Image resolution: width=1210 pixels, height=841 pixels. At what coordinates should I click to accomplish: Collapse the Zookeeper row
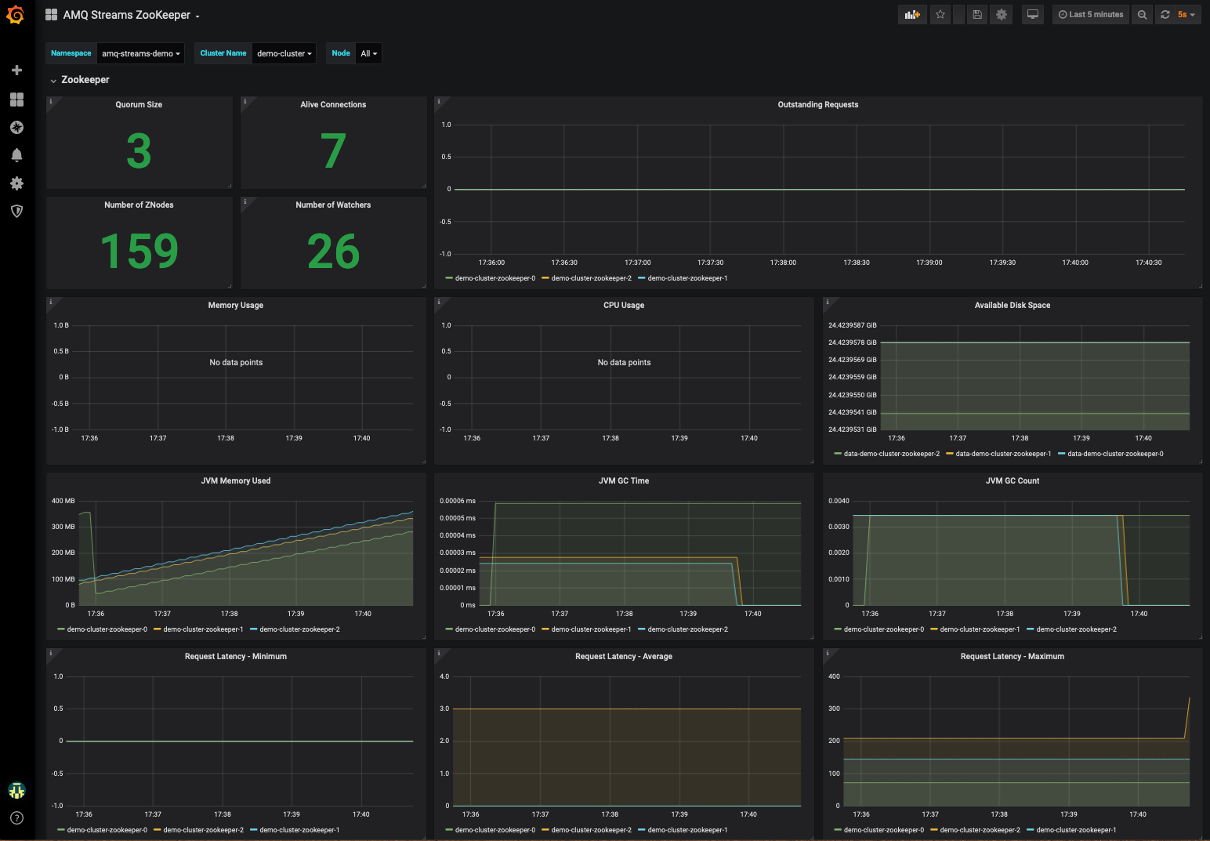click(x=80, y=80)
